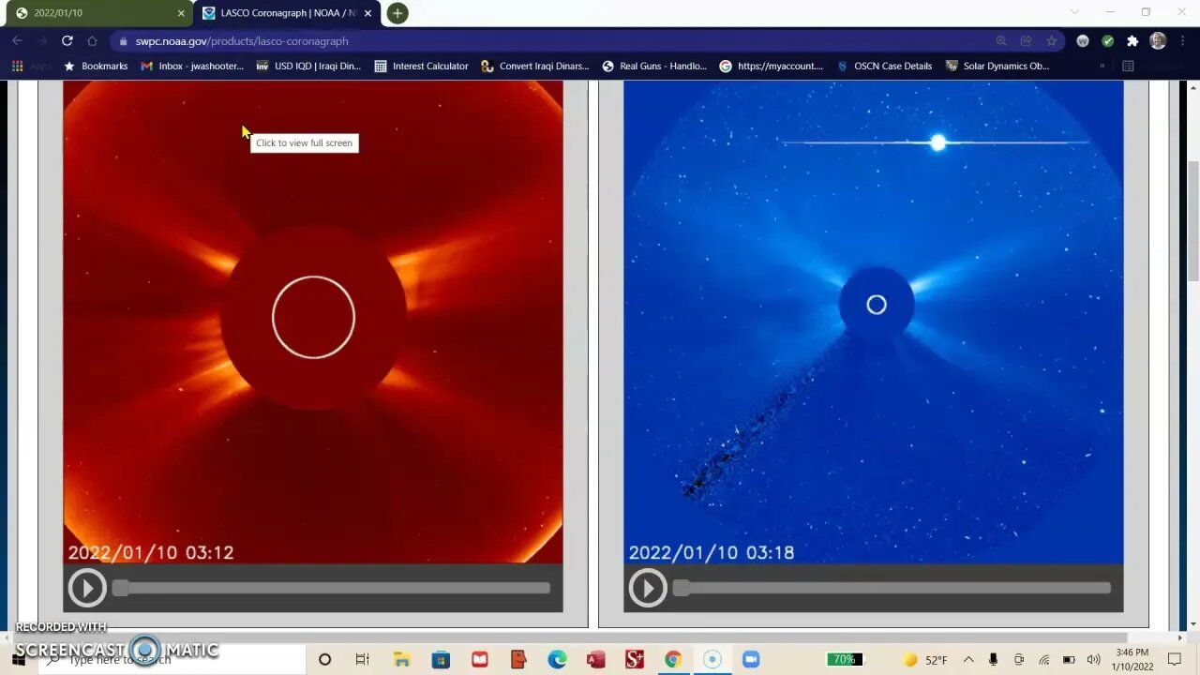The image size is (1200, 675).
Task: Open the red book app on taskbar
Action: point(480,659)
